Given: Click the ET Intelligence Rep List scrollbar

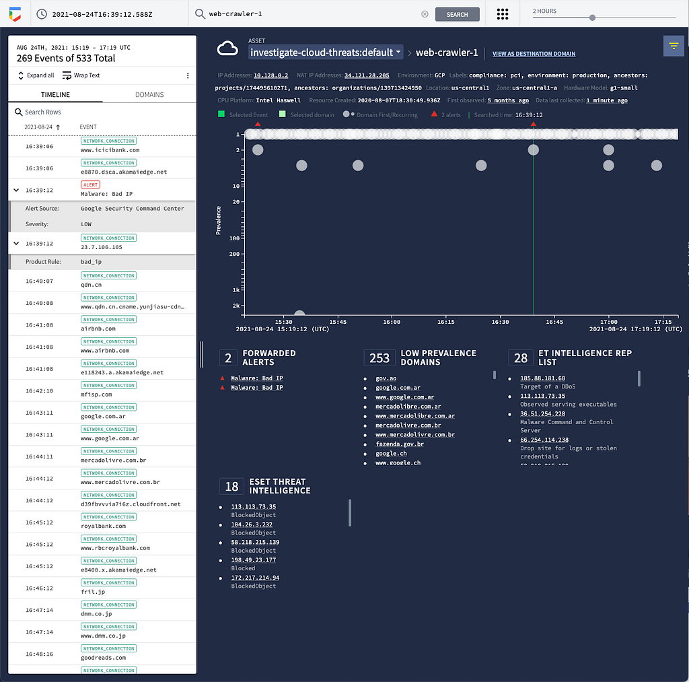Looking at the screenshot, I should pyautogui.click(x=639, y=378).
